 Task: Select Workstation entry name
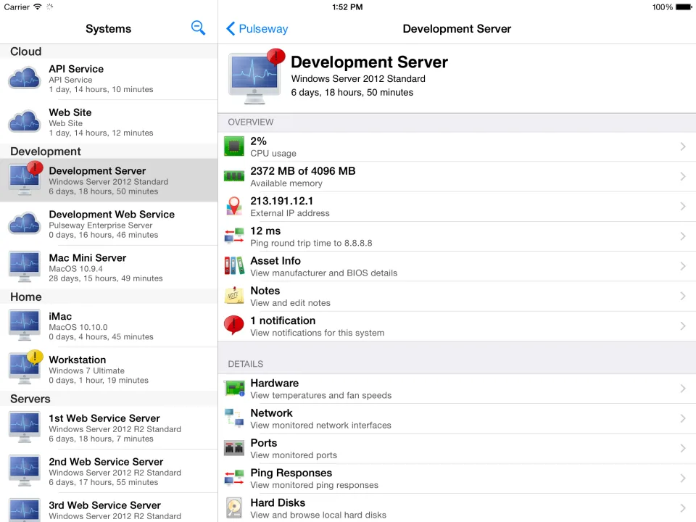[78, 360]
